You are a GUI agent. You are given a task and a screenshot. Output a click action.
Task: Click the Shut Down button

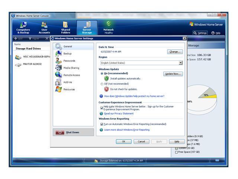pyautogui.click(x=73, y=132)
